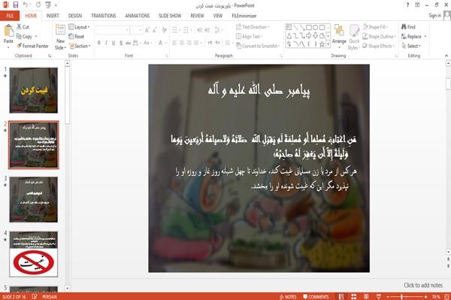
Task: Click to add notes below the slide
Action: [x=422, y=285]
